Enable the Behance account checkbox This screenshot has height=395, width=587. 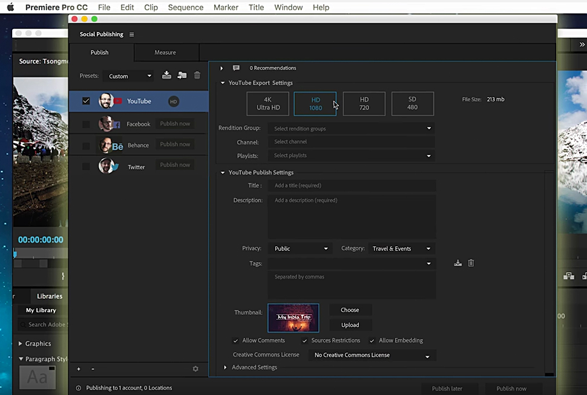coord(86,146)
